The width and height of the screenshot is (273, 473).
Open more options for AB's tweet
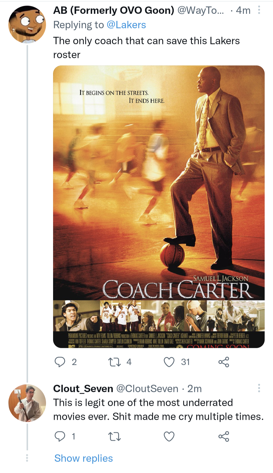pos(259,10)
